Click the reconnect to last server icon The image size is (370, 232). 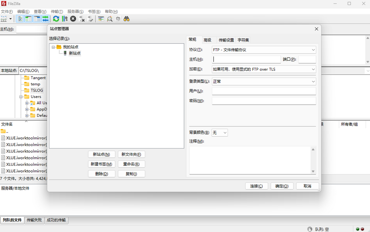click(x=90, y=19)
